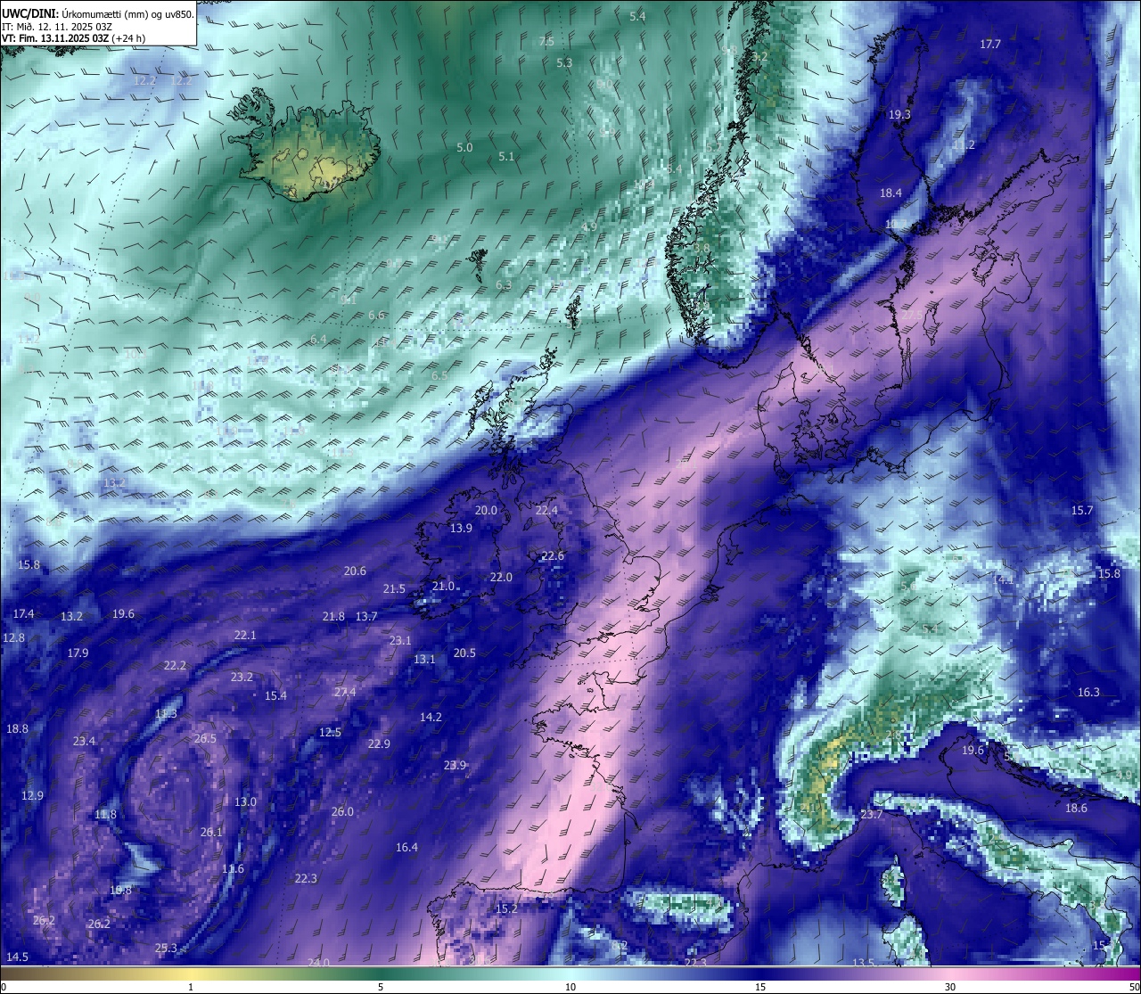Click the 16.3 value label
Viewport: 1141px width, 994px height.
[x=1088, y=692]
